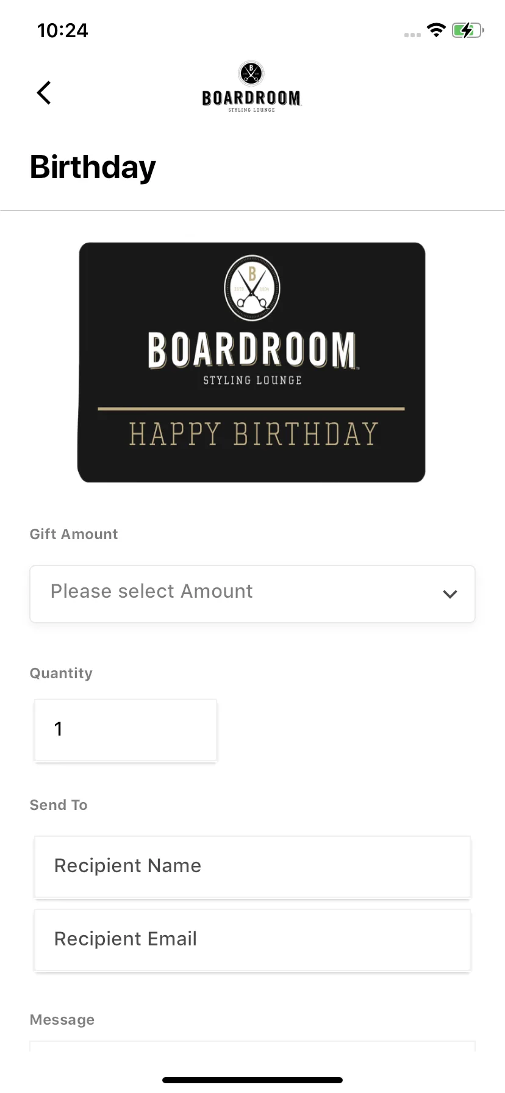Focus the Message text box
Viewport: 505px width, 1093px height.
tap(253, 1046)
